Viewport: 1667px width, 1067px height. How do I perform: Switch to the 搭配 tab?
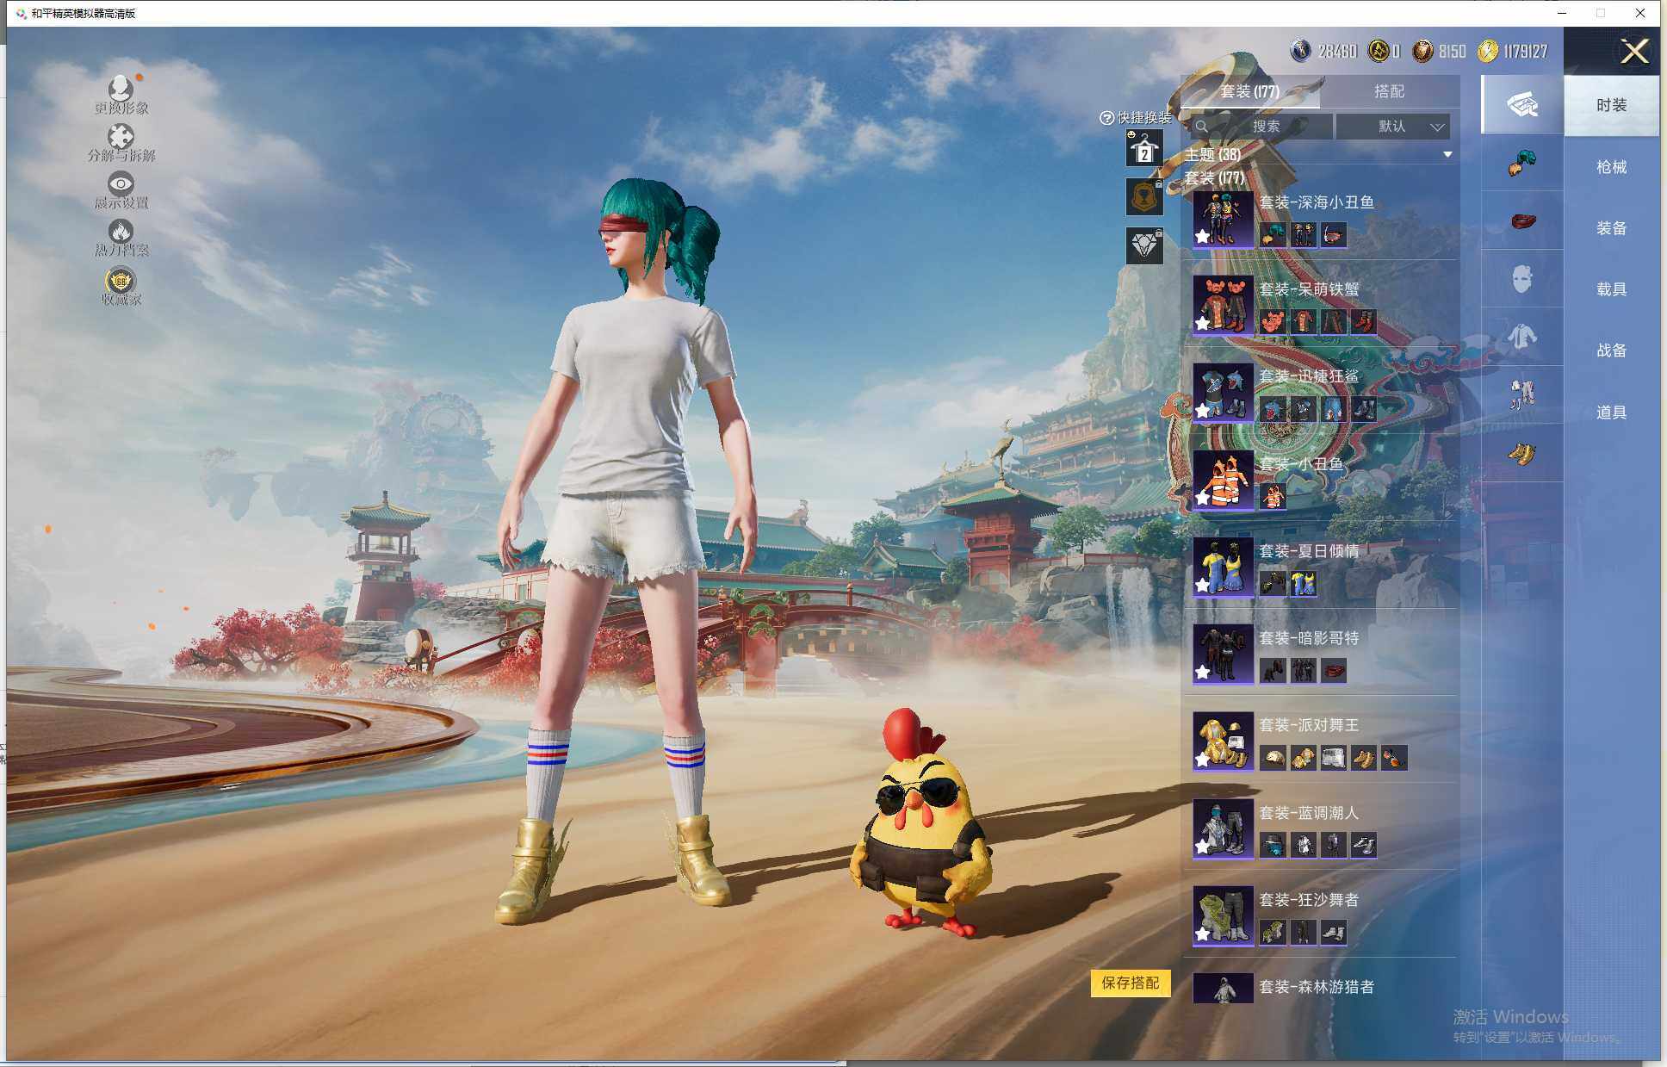click(x=1388, y=91)
